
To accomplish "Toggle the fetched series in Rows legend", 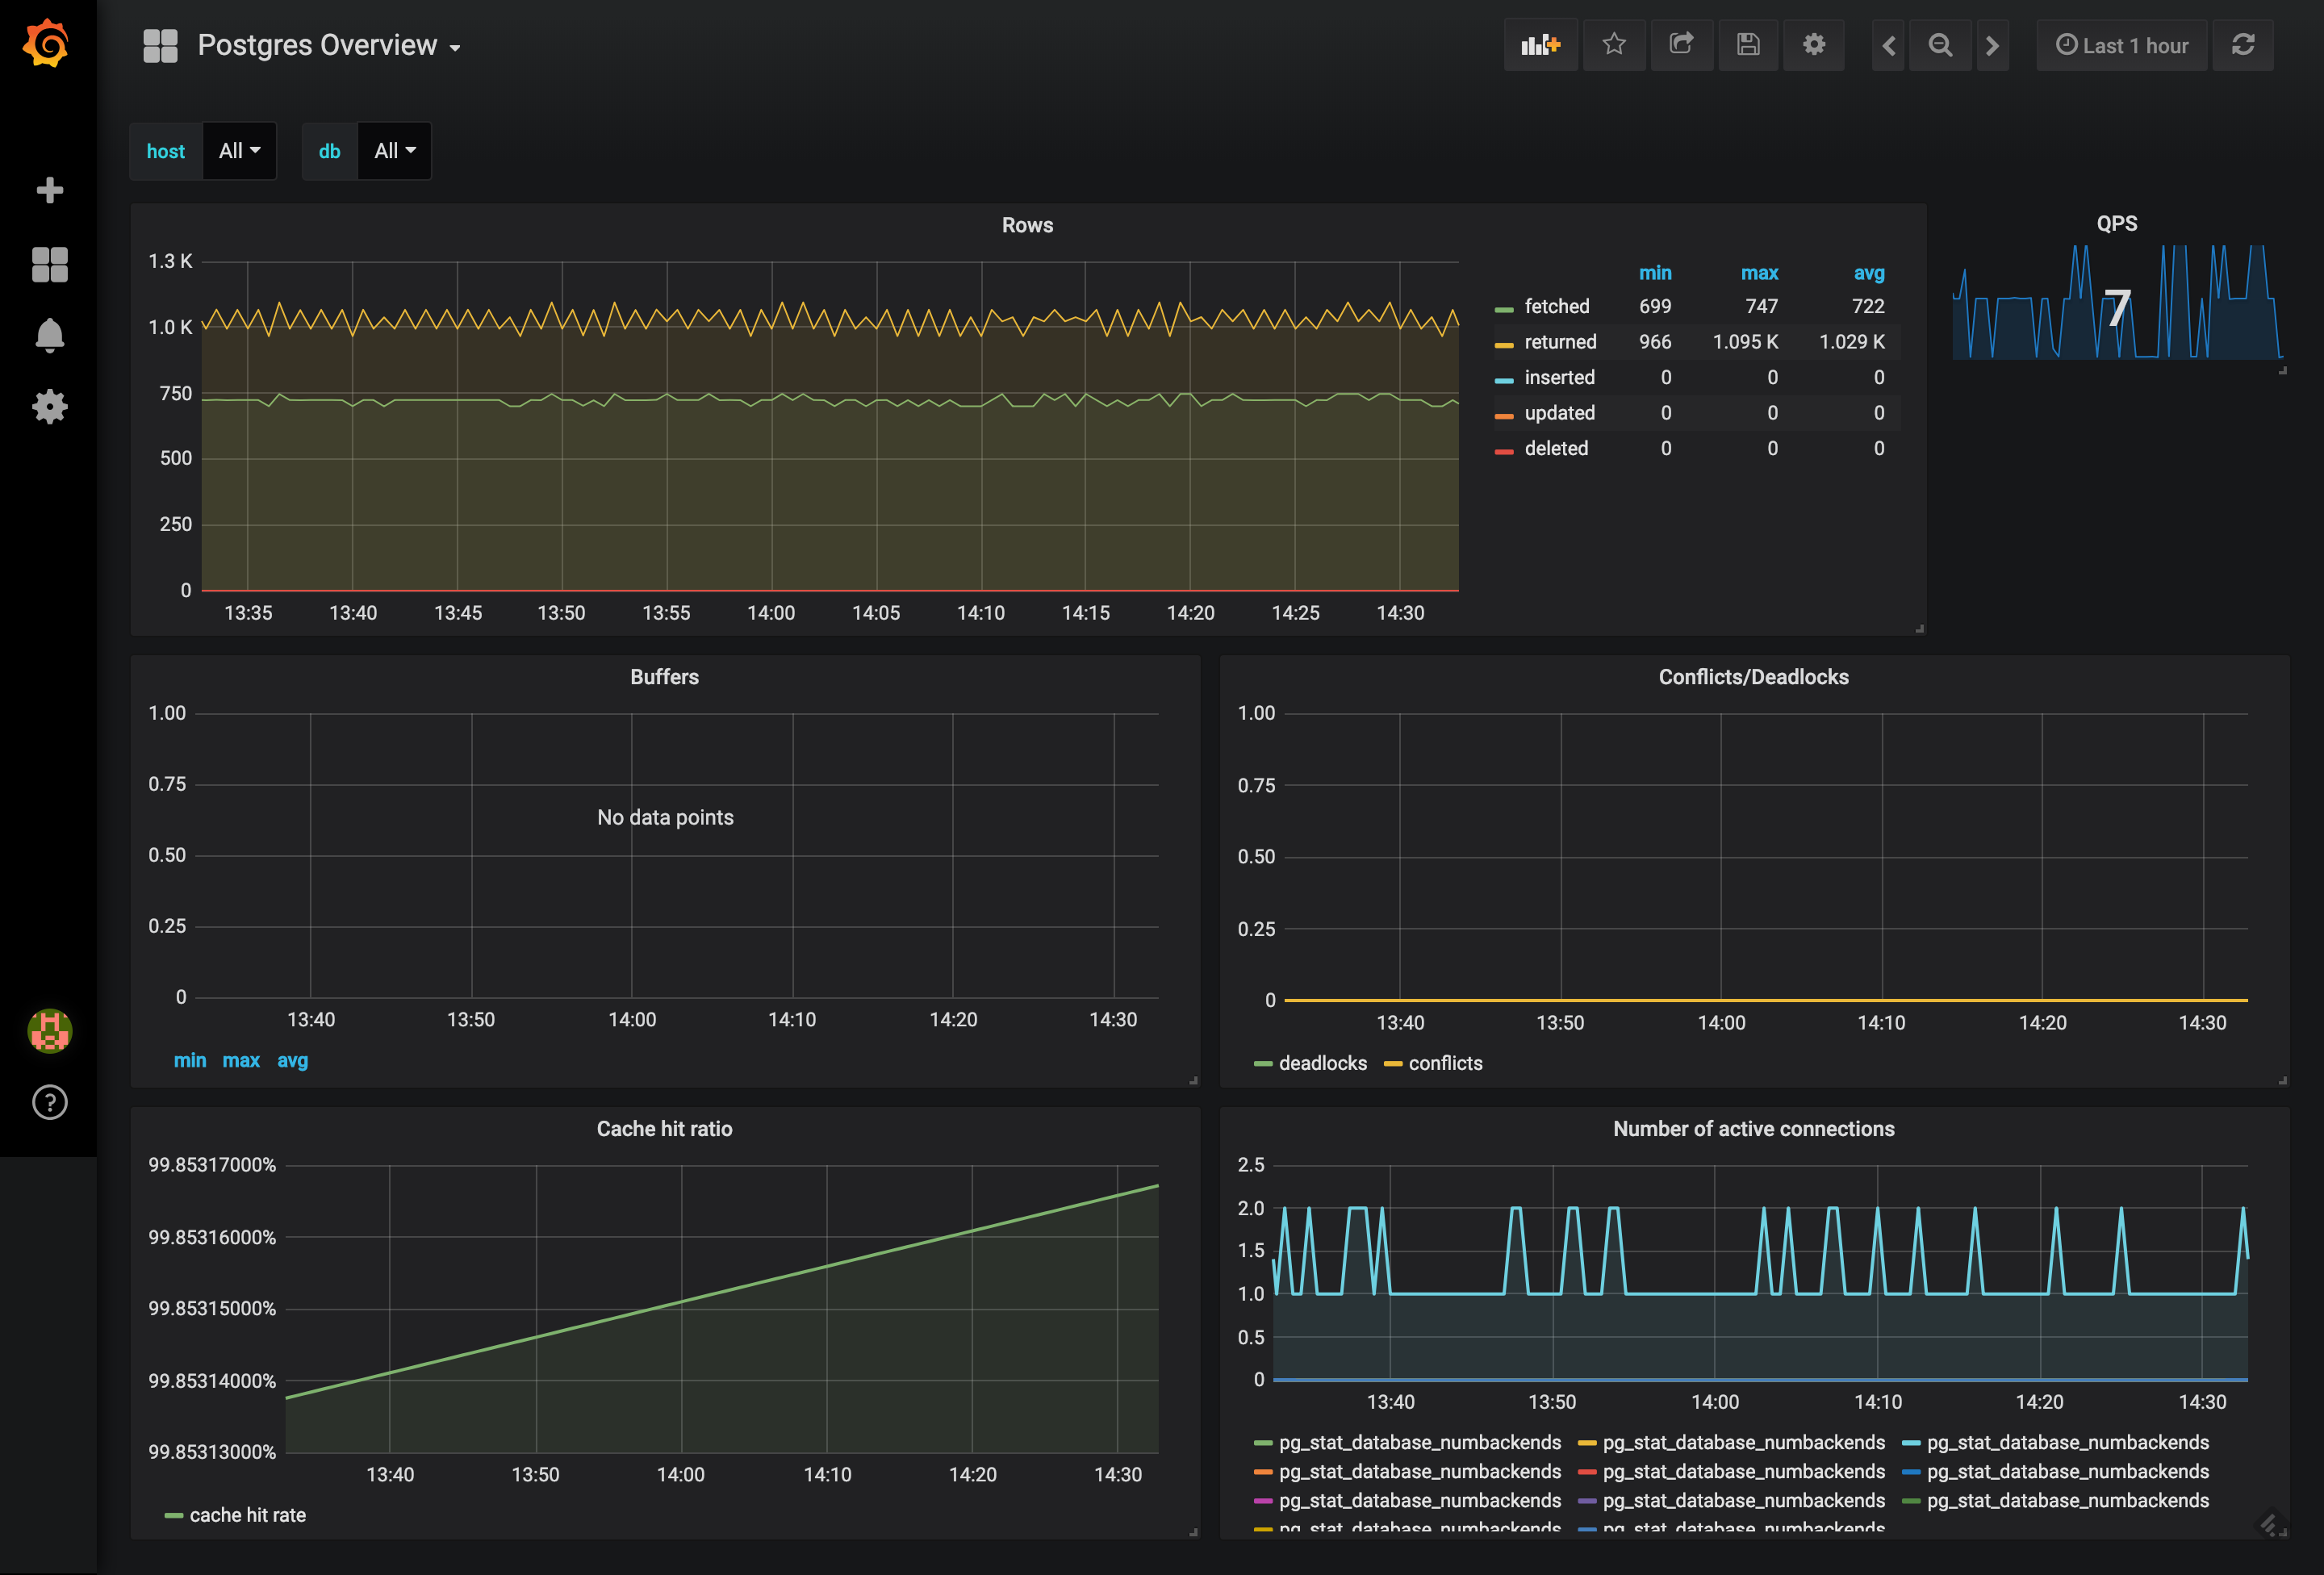I will 1556,306.
